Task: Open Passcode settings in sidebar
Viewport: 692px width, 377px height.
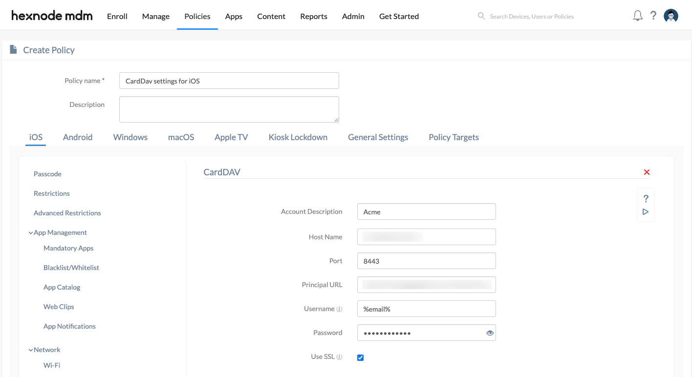Action: pos(47,174)
